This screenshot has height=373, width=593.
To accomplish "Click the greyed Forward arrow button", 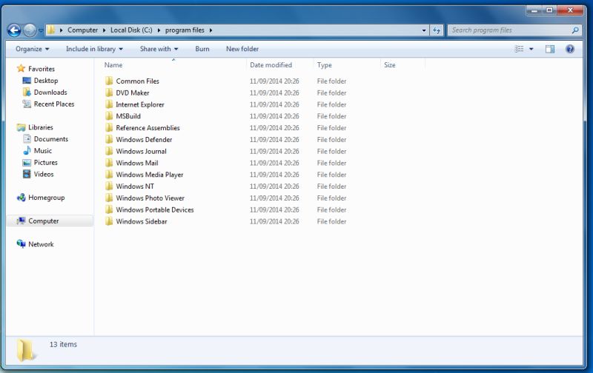I will 30,30.
